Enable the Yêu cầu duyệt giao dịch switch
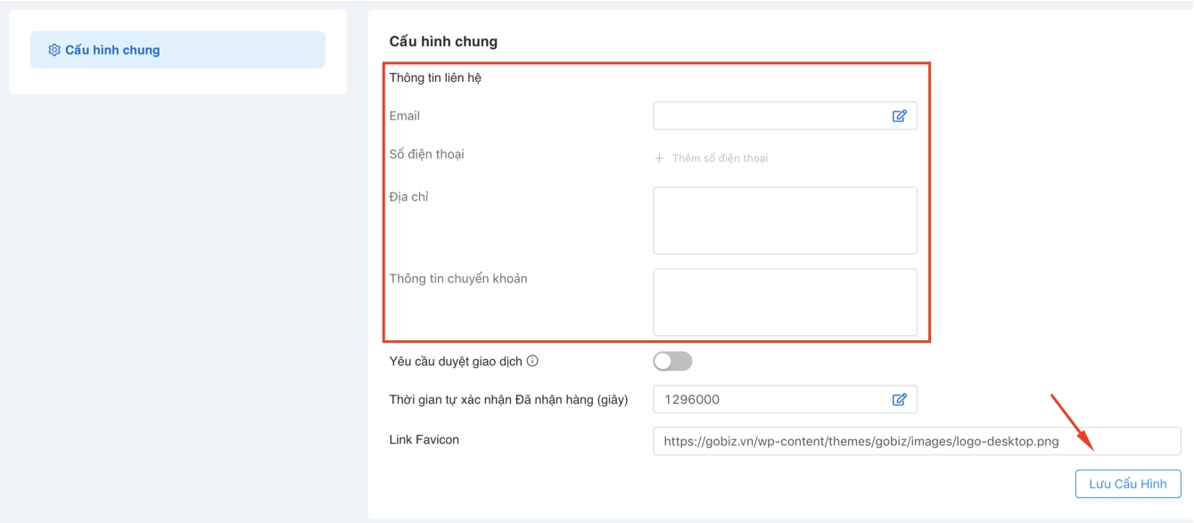The image size is (1194, 523). coord(672,361)
